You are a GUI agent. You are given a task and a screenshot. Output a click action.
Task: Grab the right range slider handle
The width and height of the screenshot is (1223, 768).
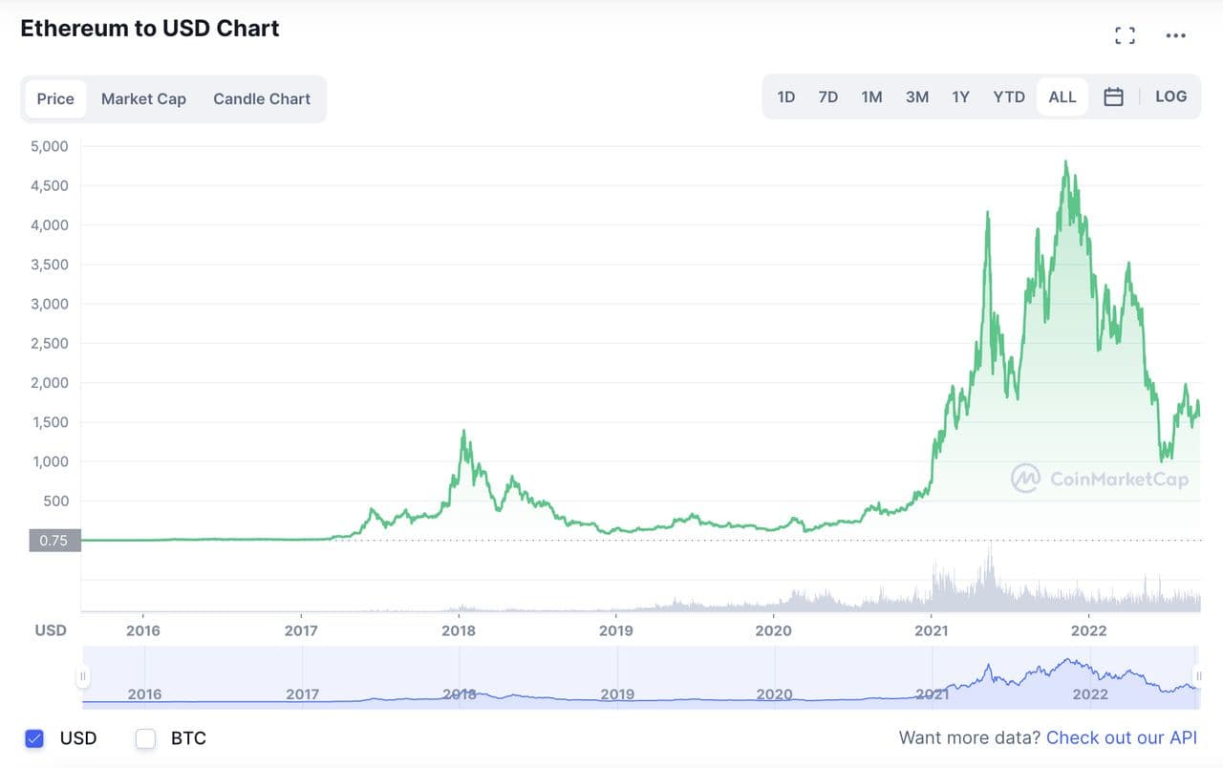click(1197, 677)
